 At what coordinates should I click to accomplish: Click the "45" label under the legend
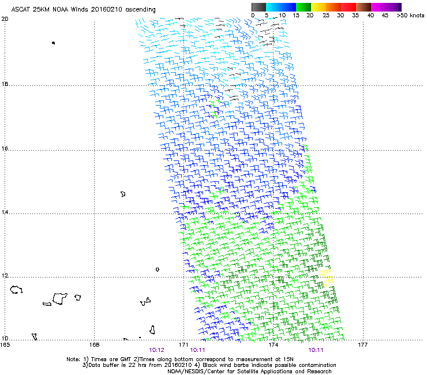tap(385, 16)
